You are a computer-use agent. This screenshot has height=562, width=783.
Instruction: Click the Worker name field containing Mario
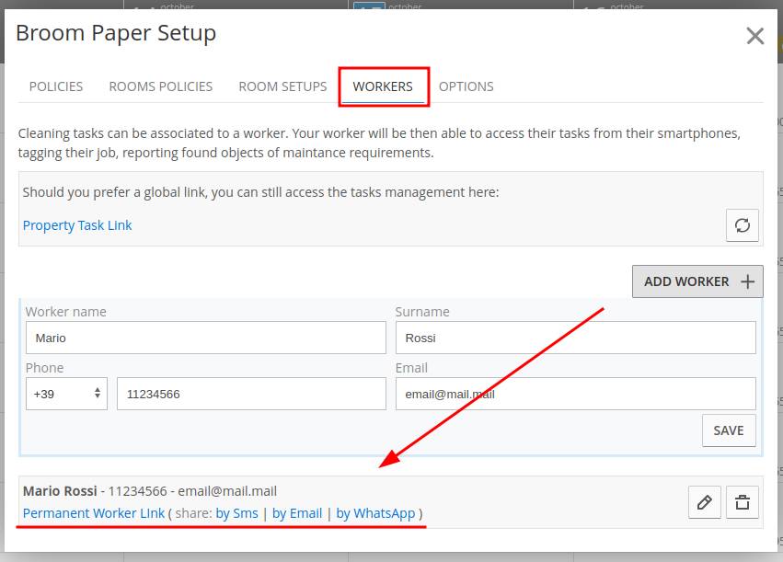[205, 338]
